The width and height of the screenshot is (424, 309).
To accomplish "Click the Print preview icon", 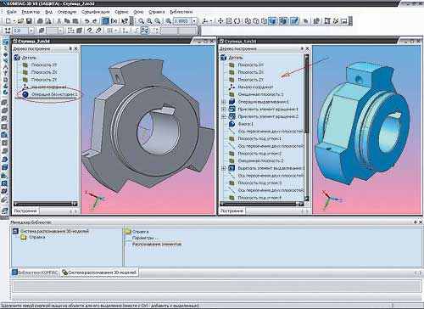I will (x=48, y=21).
